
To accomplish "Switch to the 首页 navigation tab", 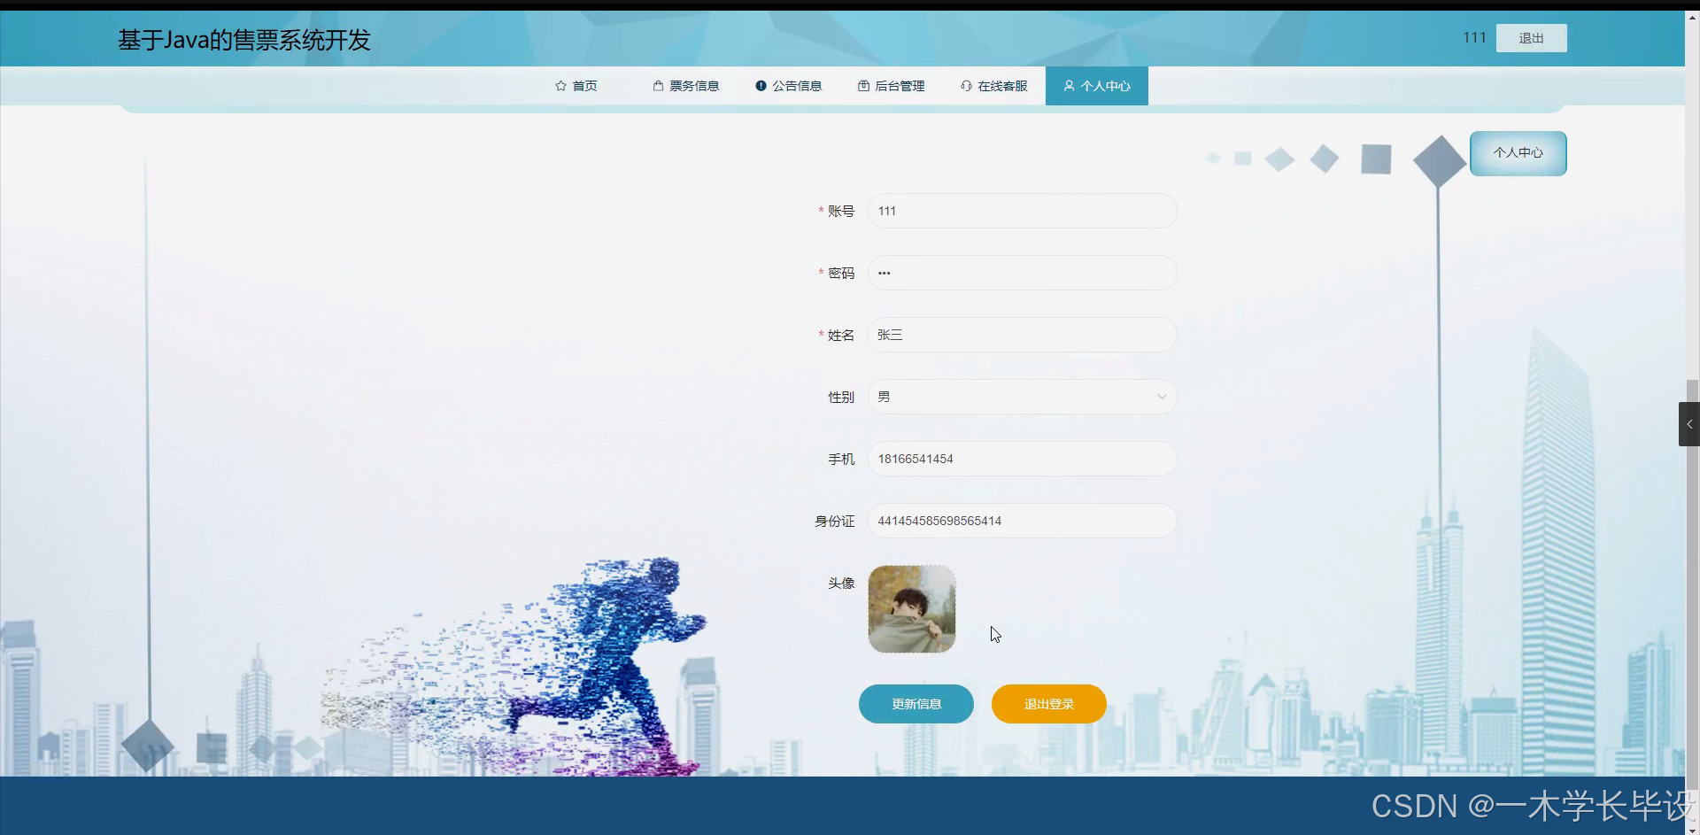I will coord(584,85).
